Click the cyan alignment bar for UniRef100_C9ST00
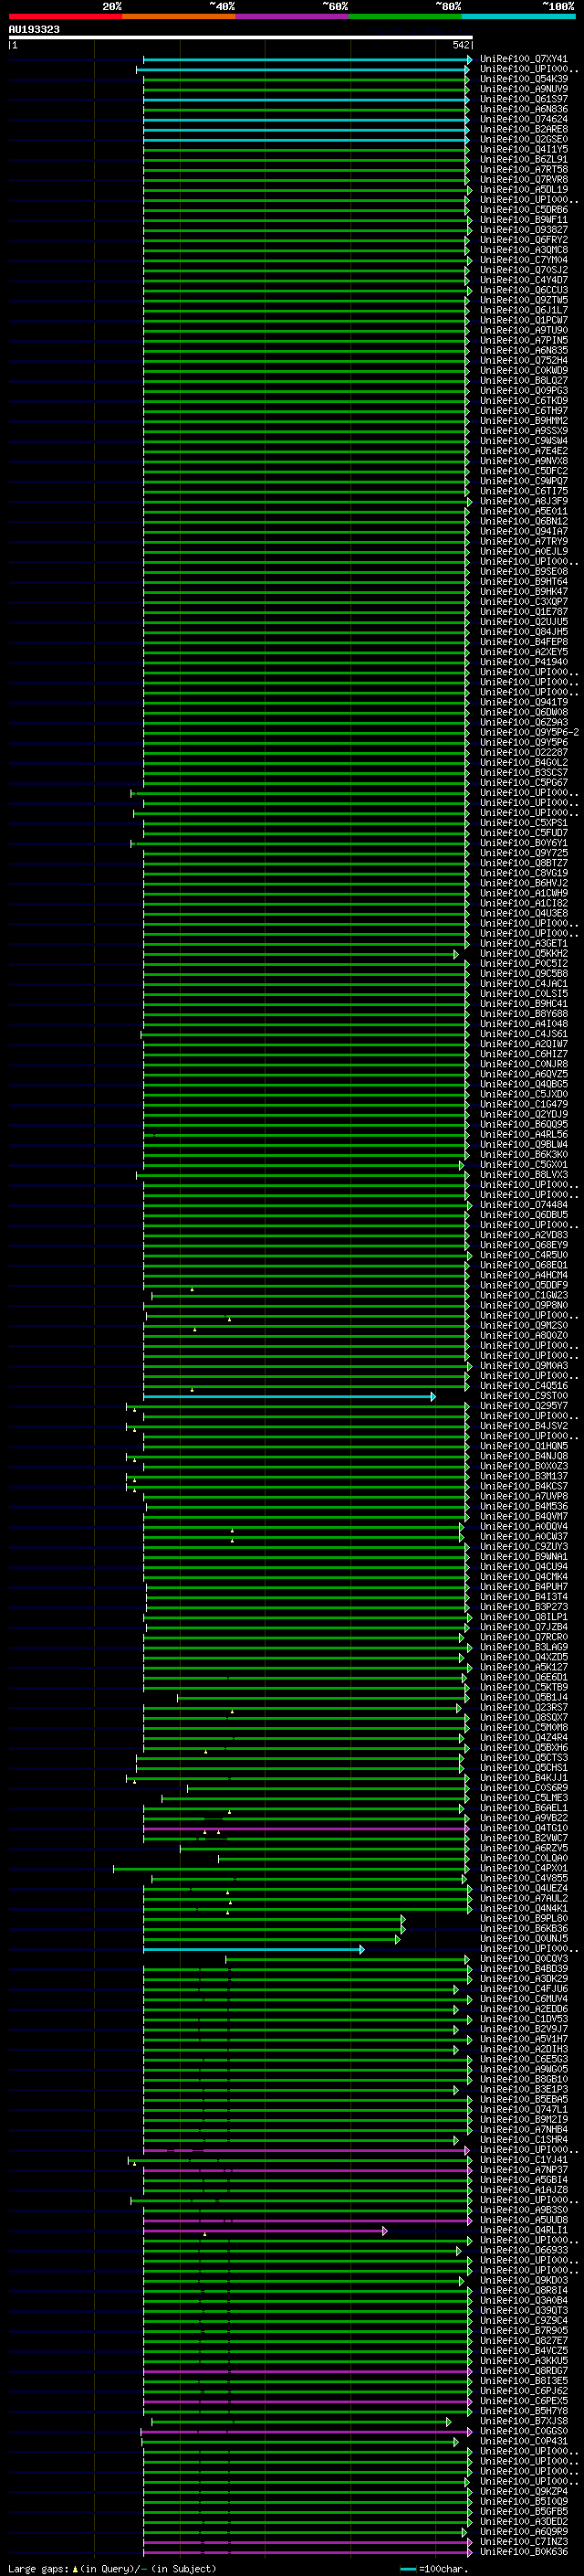 [x=288, y=1397]
